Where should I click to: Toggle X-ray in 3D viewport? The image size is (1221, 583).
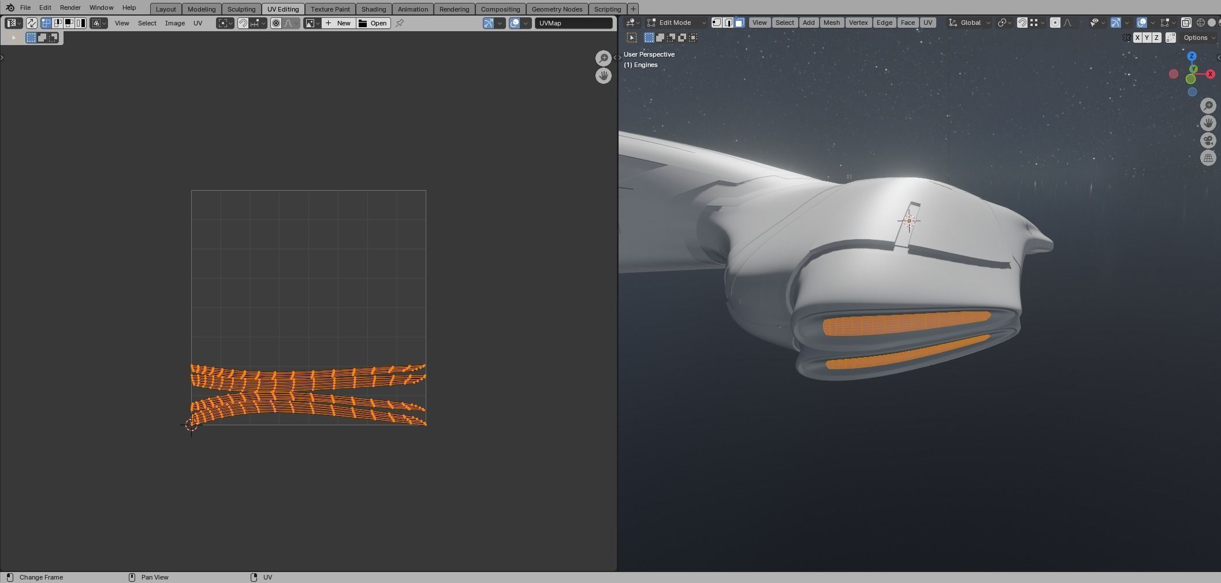pos(1186,23)
